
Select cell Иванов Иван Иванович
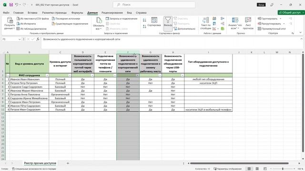(30, 79)
